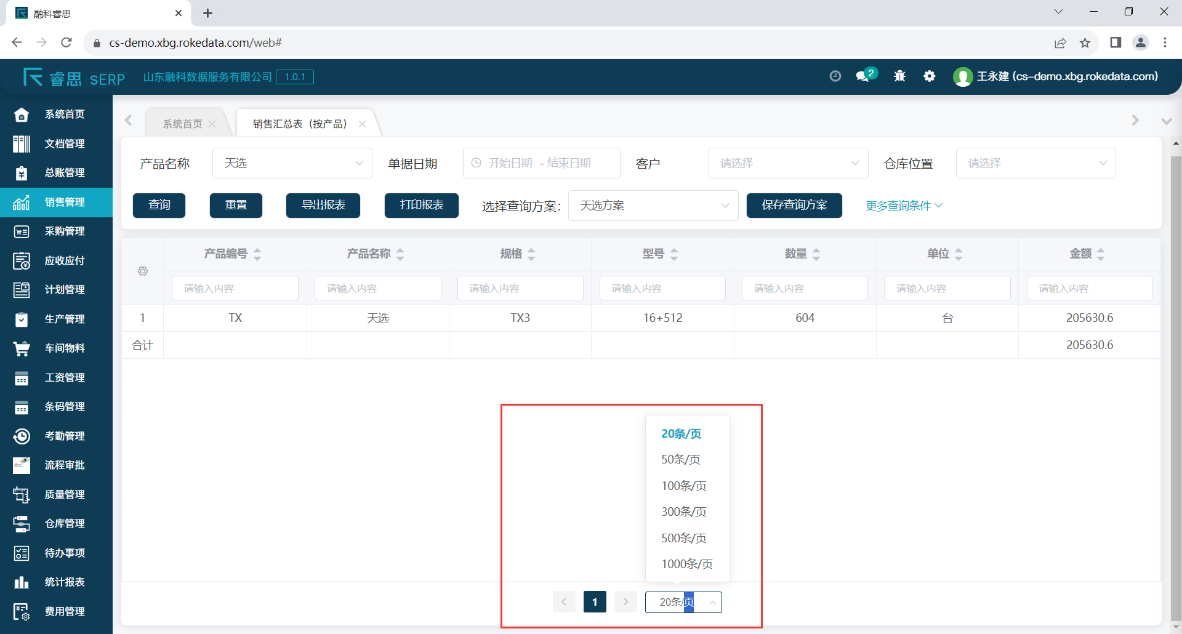Click the 导出报表 button
Screen dimensions: 1182x634
323,206
